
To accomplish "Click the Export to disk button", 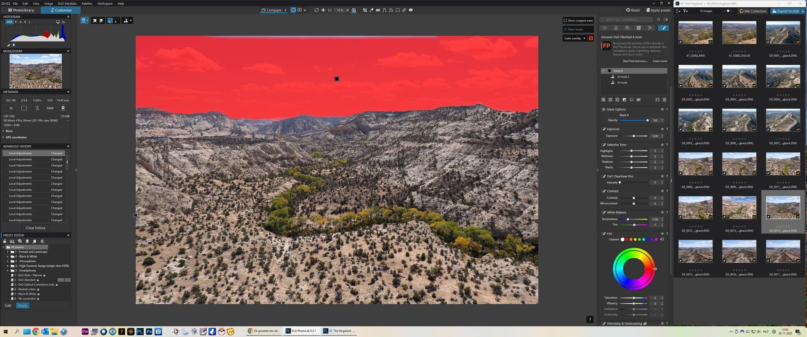I will point(785,11).
